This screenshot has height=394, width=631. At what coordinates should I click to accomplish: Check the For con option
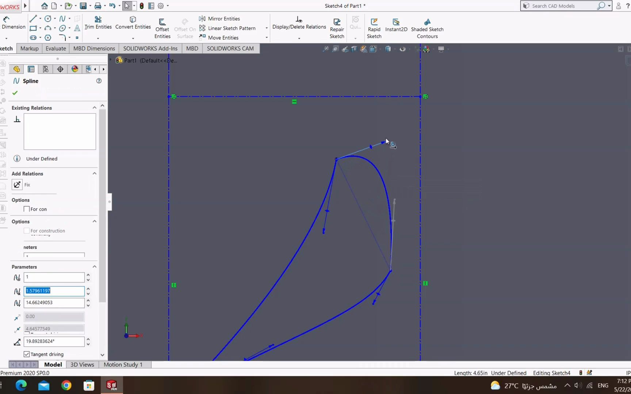click(26, 209)
